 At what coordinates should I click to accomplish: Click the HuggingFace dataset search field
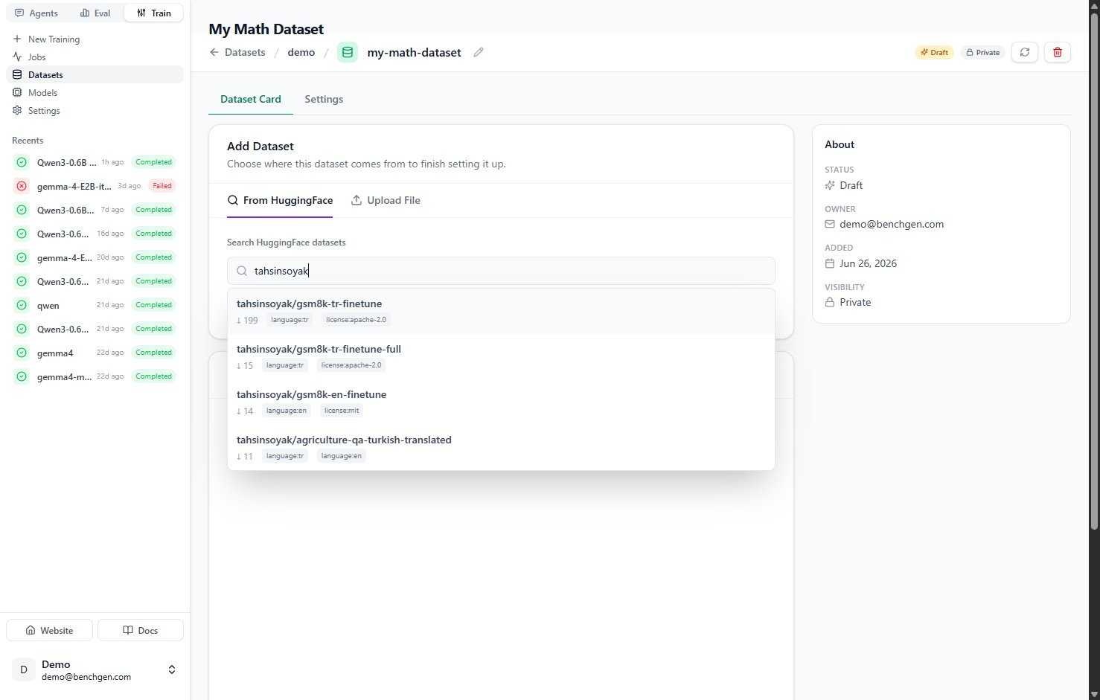point(501,271)
